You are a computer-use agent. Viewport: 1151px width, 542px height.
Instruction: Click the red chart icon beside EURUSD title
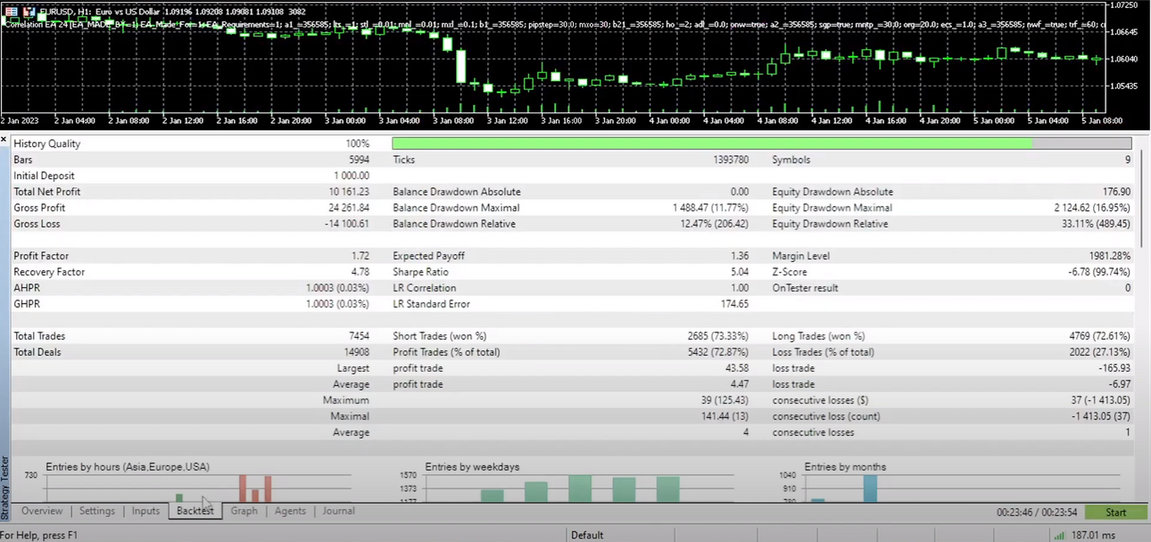tap(29, 12)
